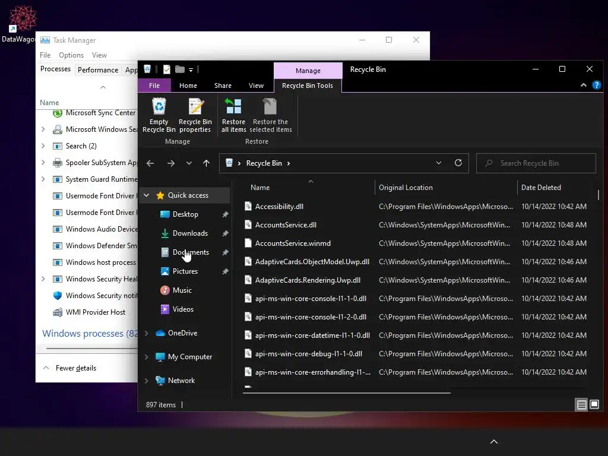Click the Properties quick access toolbar icon
This screenshot has width=608, height=456.
(167, 69)
